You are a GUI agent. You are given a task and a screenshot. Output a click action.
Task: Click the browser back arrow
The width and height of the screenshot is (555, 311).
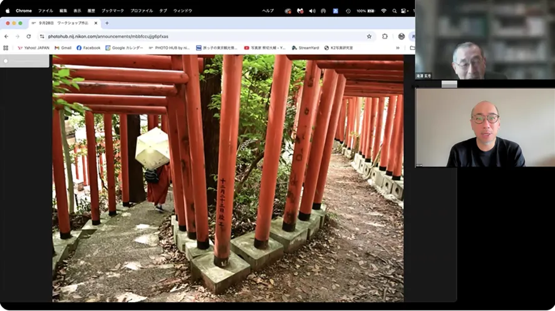[6, 36]
